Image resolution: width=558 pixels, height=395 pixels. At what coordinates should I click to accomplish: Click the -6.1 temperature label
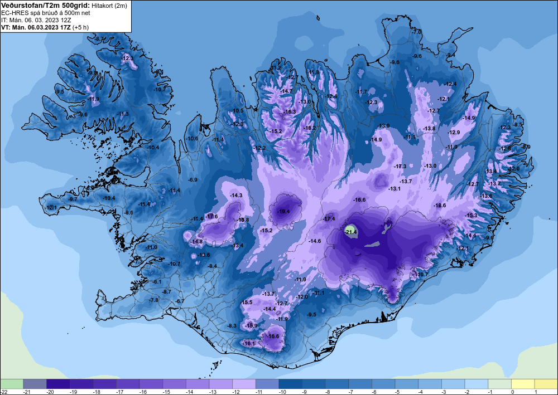[x=157, y=282]
